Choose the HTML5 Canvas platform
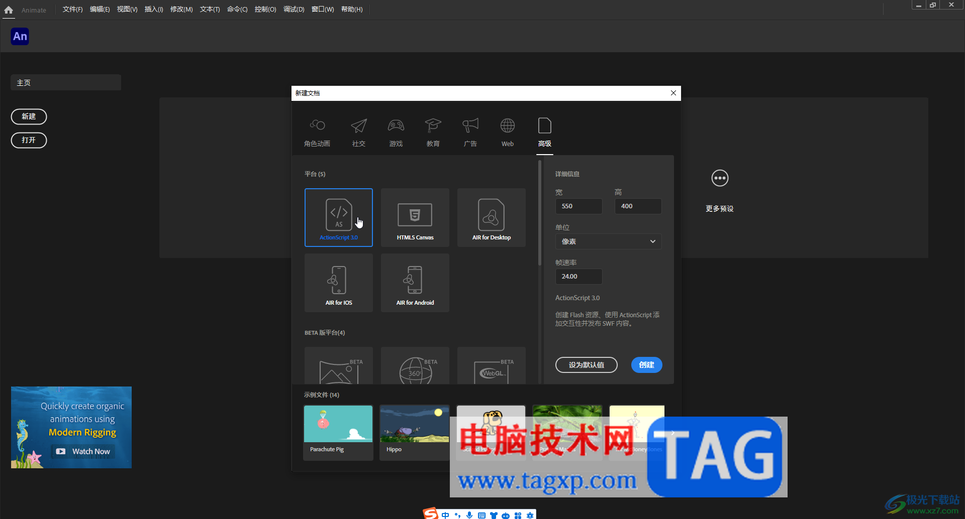This screenshot has width=965, height=519. [x=415, y=217]
